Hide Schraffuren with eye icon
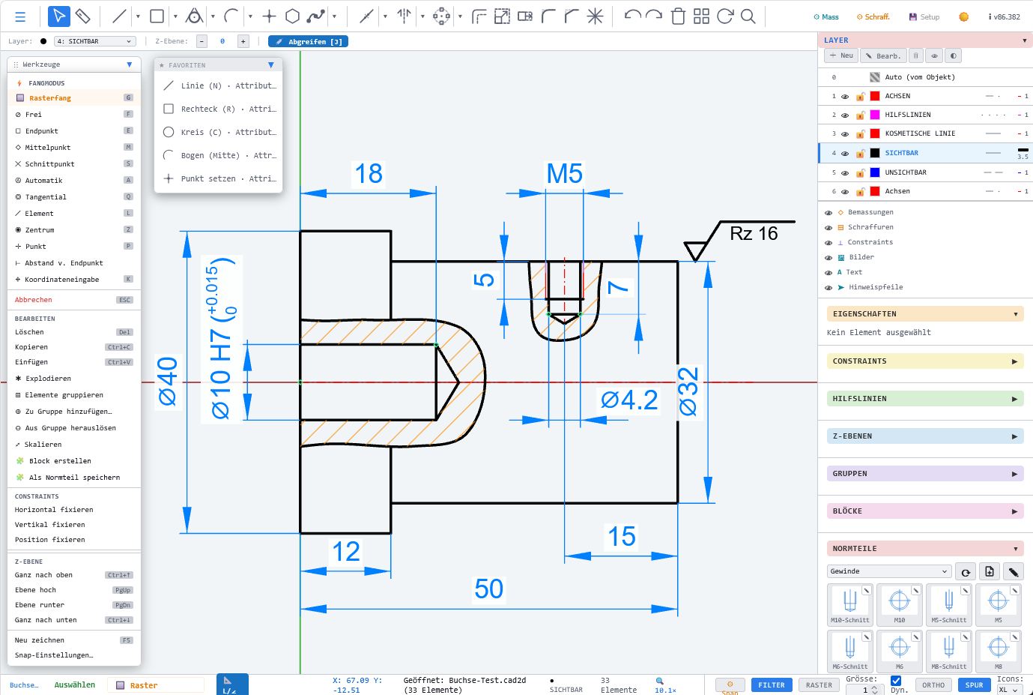 pyautogui.click(x=828, y=228)
